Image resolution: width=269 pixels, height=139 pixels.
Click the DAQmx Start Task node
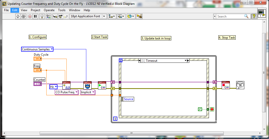click(102, 85)
